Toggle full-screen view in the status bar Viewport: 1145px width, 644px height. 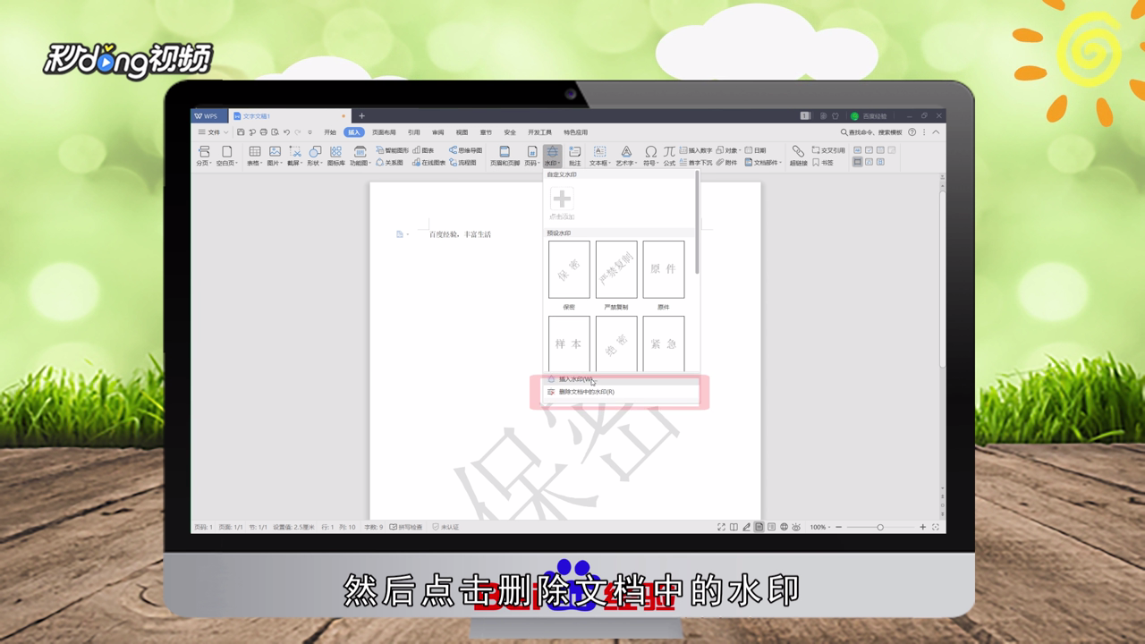point(722,527)
